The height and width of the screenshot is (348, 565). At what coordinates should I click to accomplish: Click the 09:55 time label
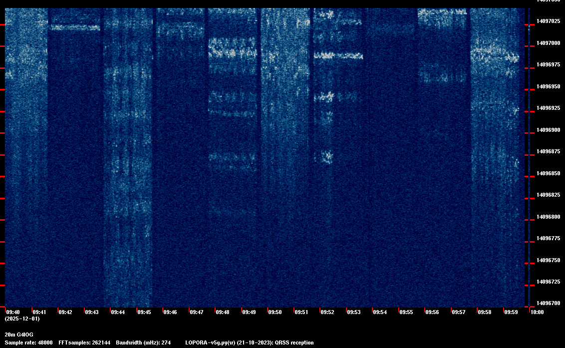click(x=406, y=312)
